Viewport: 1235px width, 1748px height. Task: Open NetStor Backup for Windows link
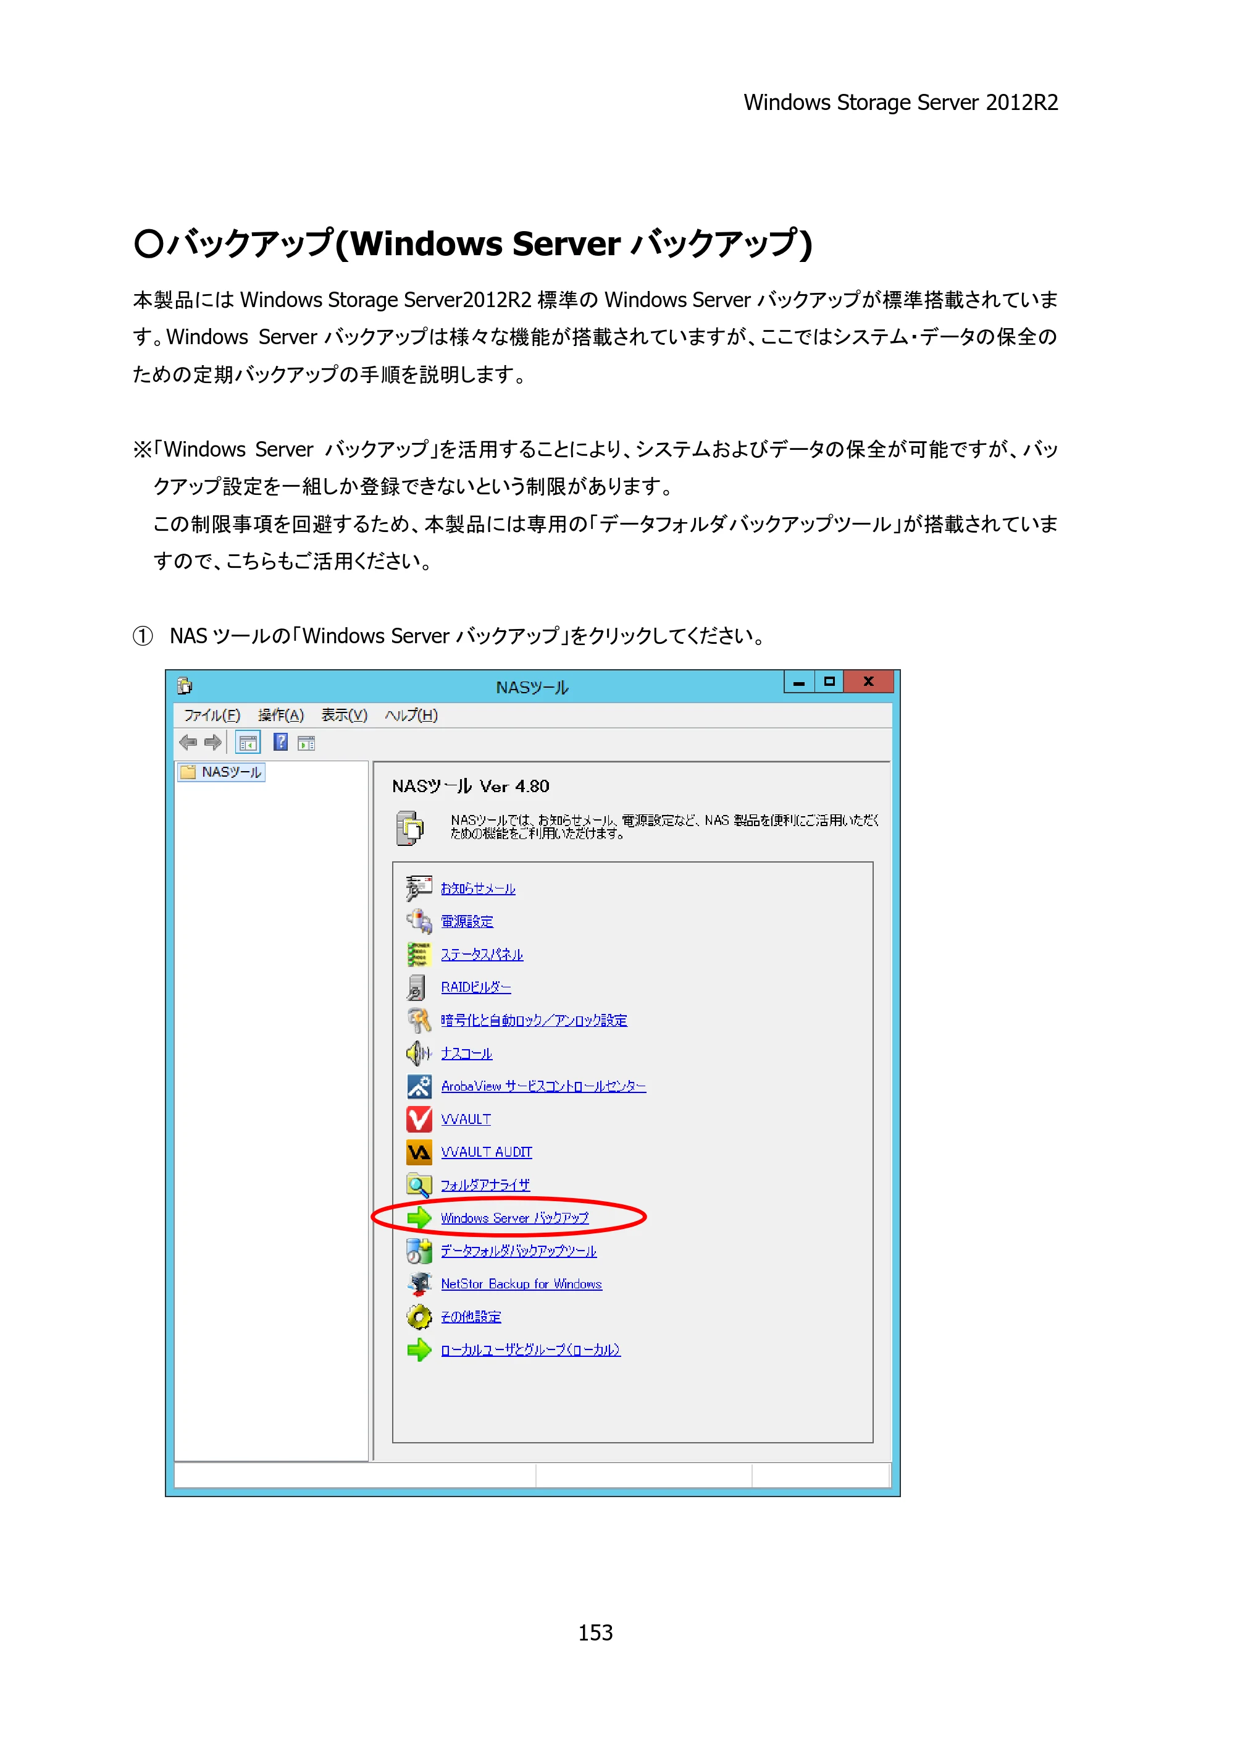click(x=521, y=1283)
